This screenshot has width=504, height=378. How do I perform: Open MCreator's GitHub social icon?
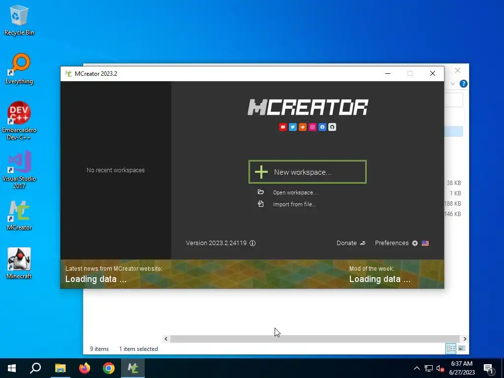pyautogui.click(x=332, y=127)
